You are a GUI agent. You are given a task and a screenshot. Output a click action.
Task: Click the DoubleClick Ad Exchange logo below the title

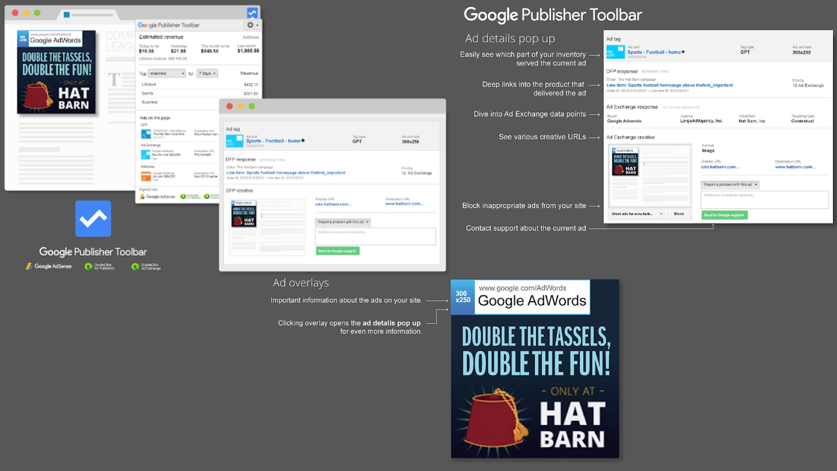(x=146, y=266)
